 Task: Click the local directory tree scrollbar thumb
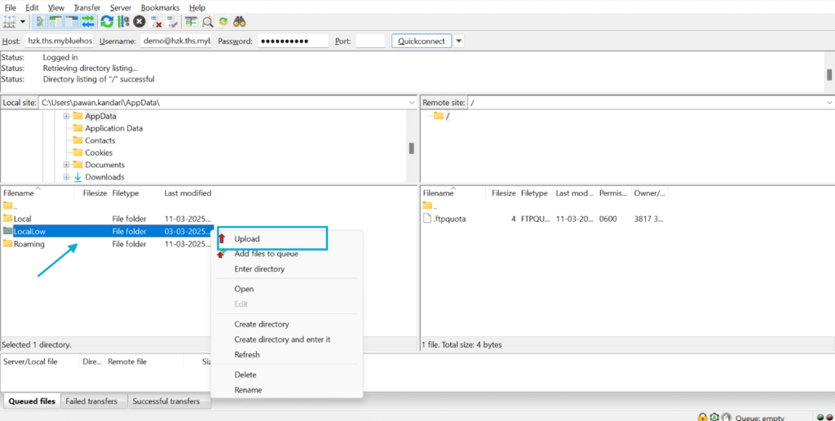point(412,148)
